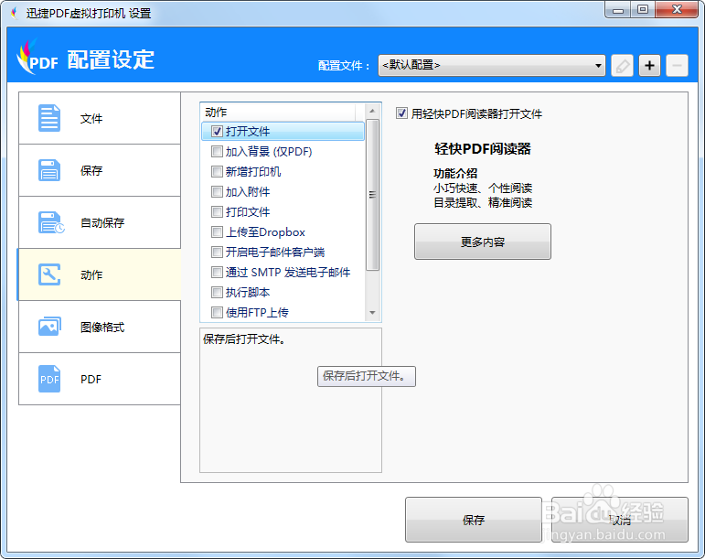Select the 执行脚本 row label
The width and height of the screenshot is (705, 559).
point(248,293)
